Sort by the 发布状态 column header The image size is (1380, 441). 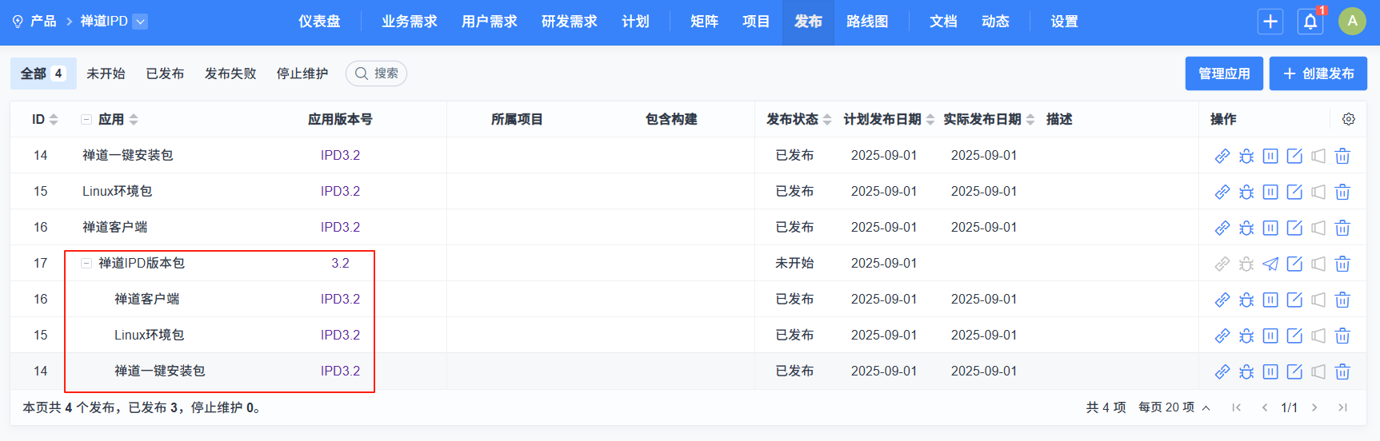click(798, 119)
